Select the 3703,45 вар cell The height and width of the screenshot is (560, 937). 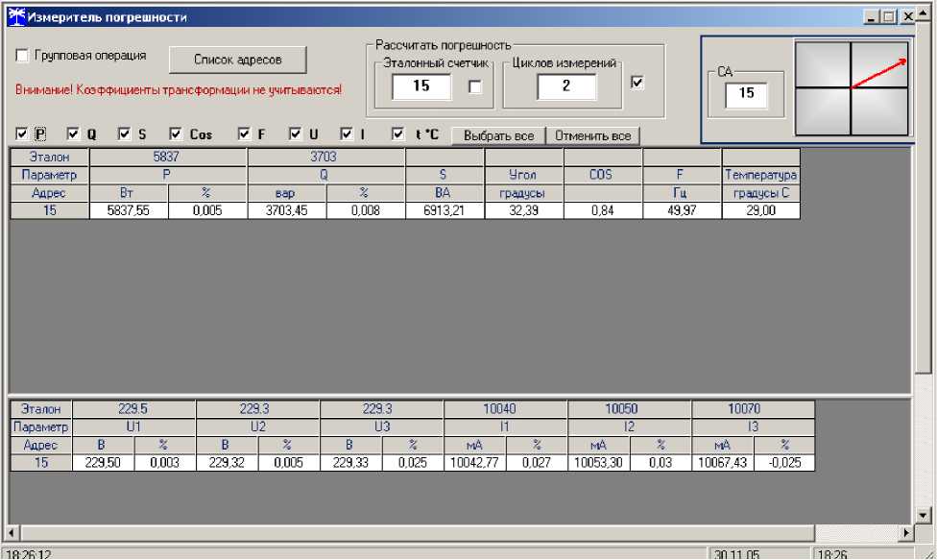pyautogui.click(x=287, y=210)
